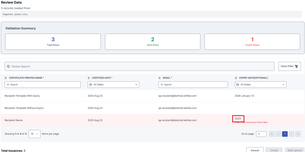This screenshot has width=305, height=152.
Task: Go to the previous page arrow
Action: coord(278,134)
